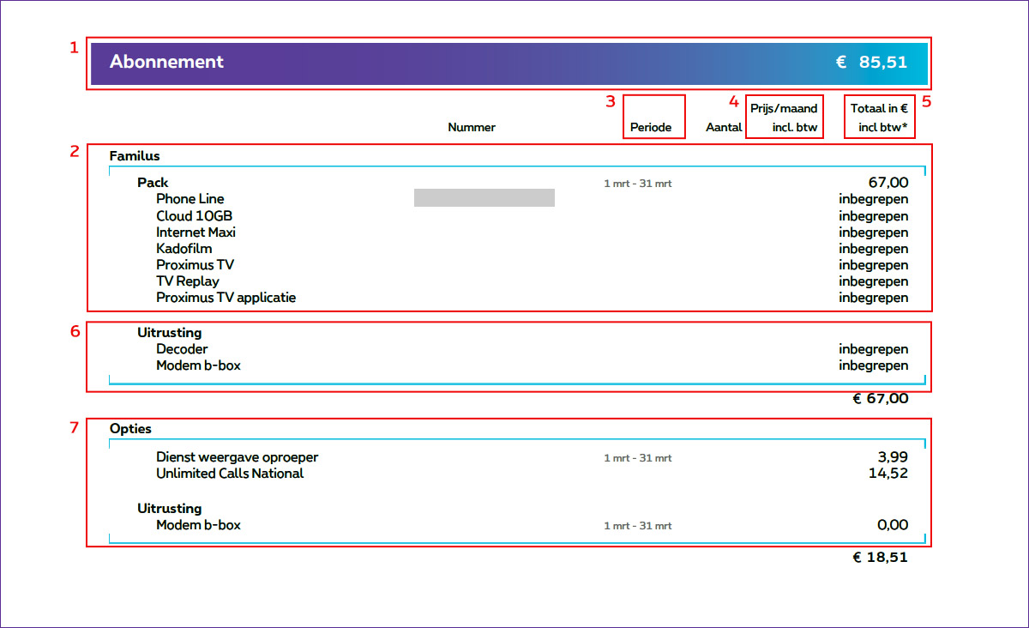Click the Phone Line item
This screenshot has width=1029, height=628.
190,199
